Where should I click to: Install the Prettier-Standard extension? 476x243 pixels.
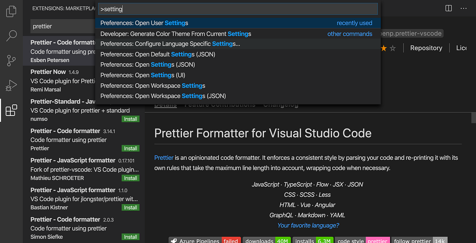click(130, 119)
